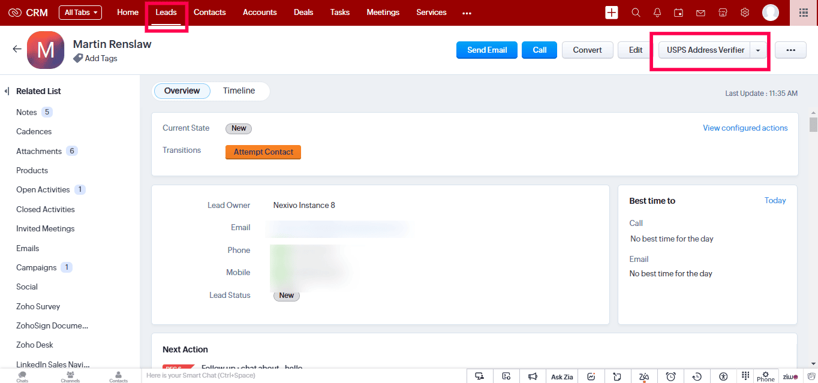This screenshot has height=383, width=818.
Task: Open the marketplace store icon
Action: coord(723,13)
